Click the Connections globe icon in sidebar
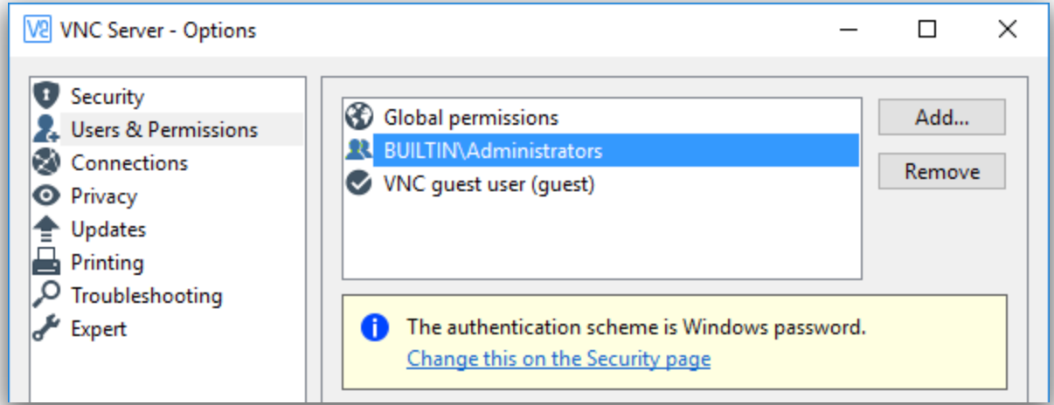The width and height of the screenshot is (1054, 405). (x=45, y=162)
